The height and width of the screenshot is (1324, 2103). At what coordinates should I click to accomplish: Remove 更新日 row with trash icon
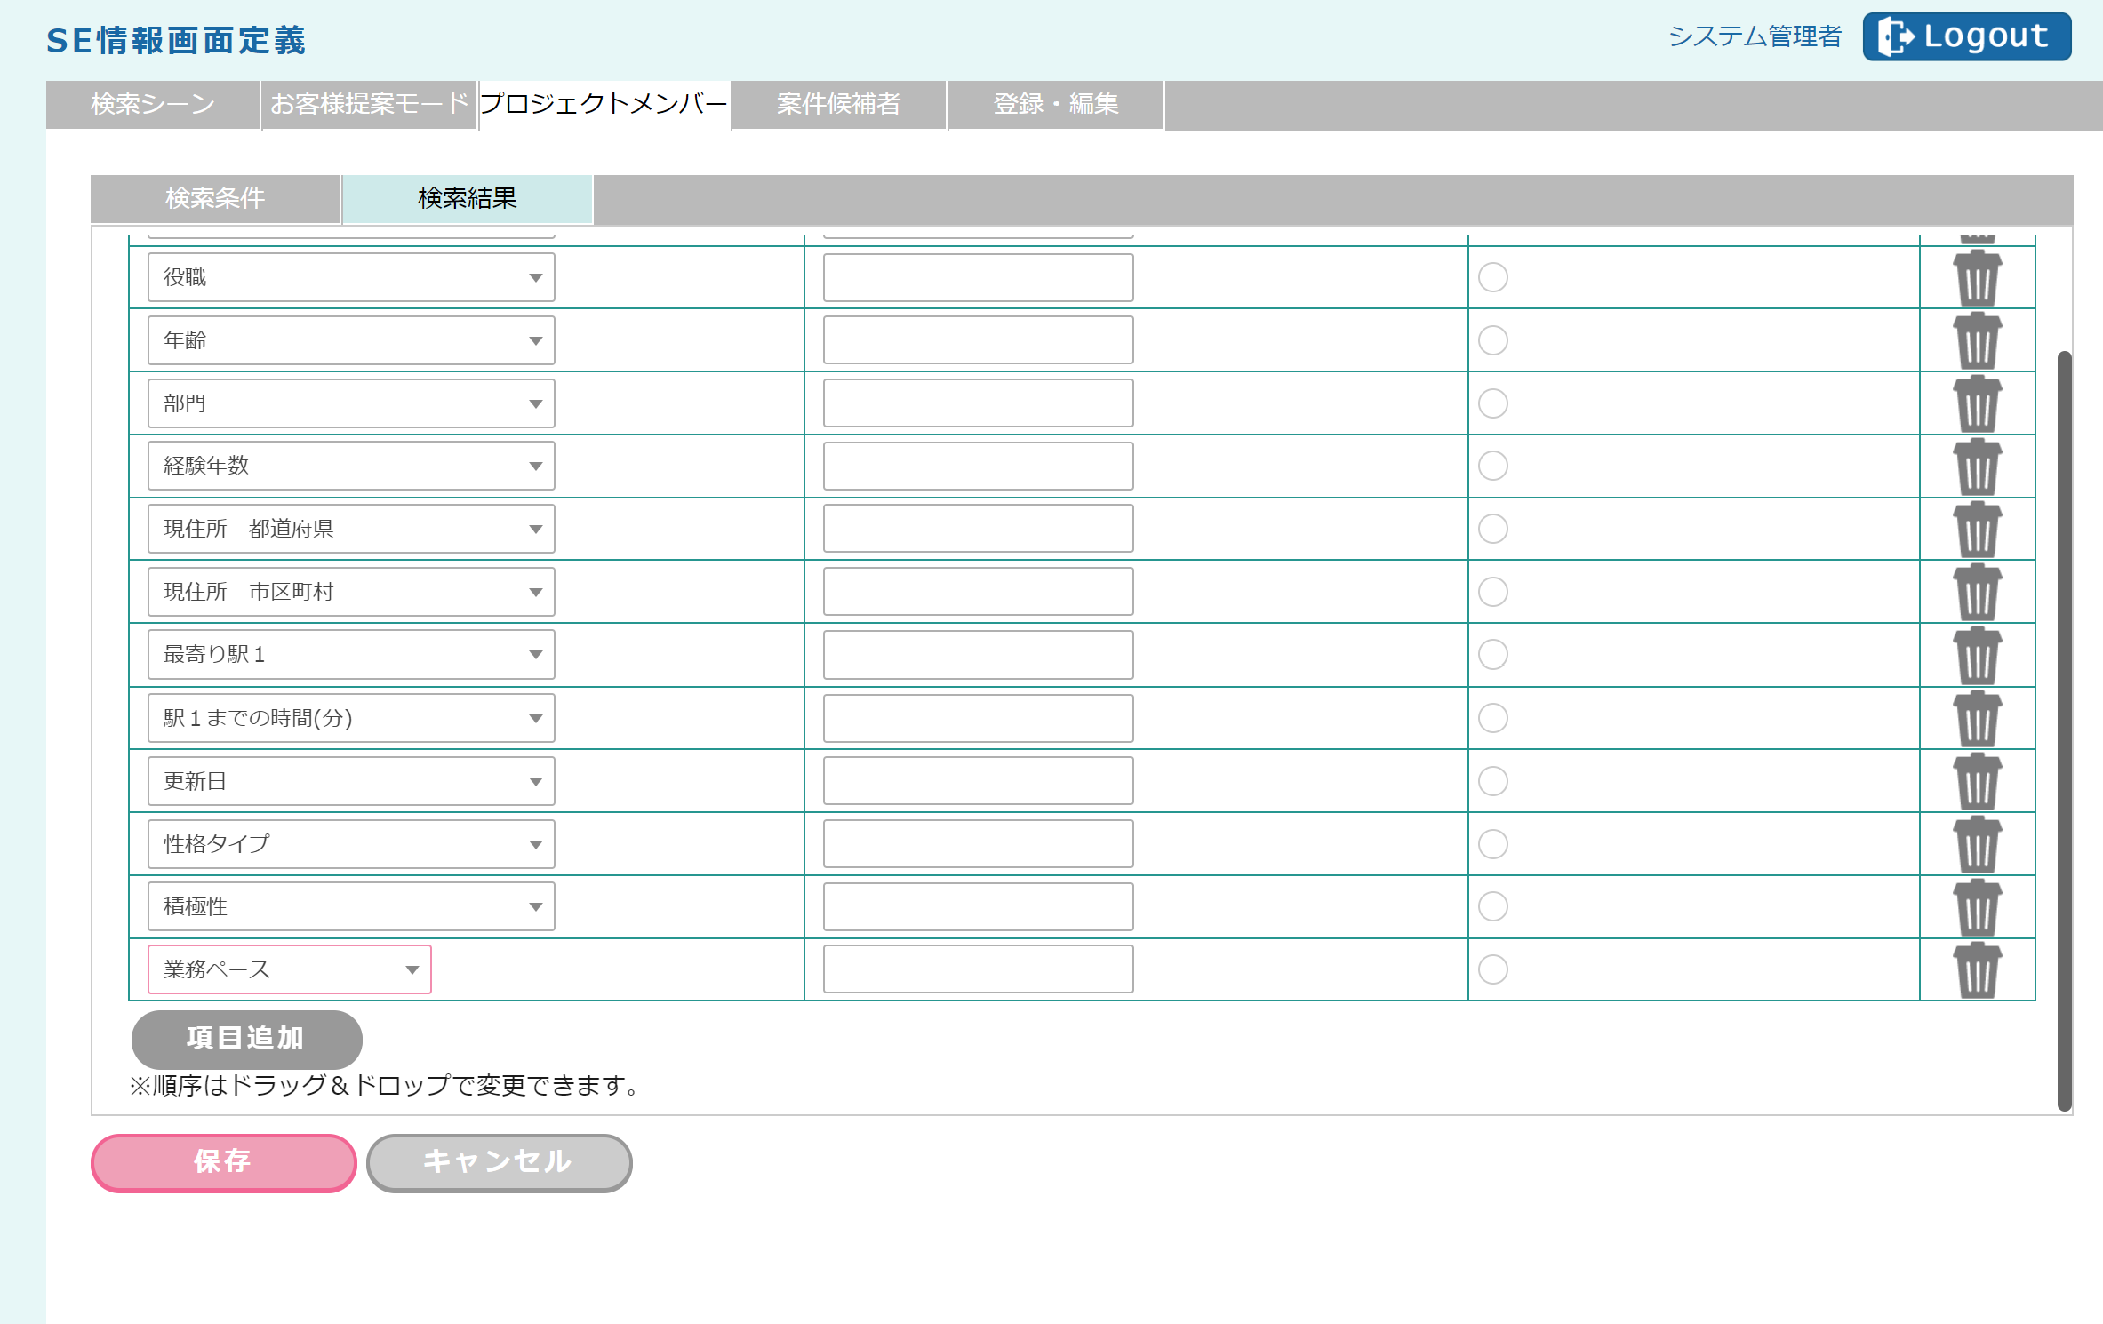click(1977, 782)
